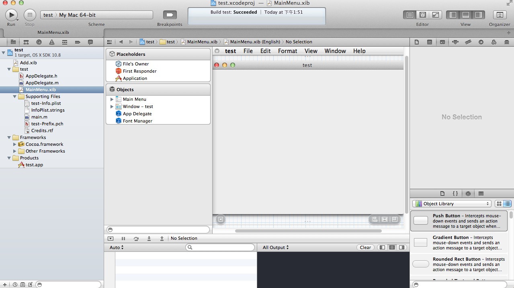Image resolution: width=514 pixels, height=288 pixels.
Task: Open the Edit menu in design canvas
Action: click(x=265, y=51)
